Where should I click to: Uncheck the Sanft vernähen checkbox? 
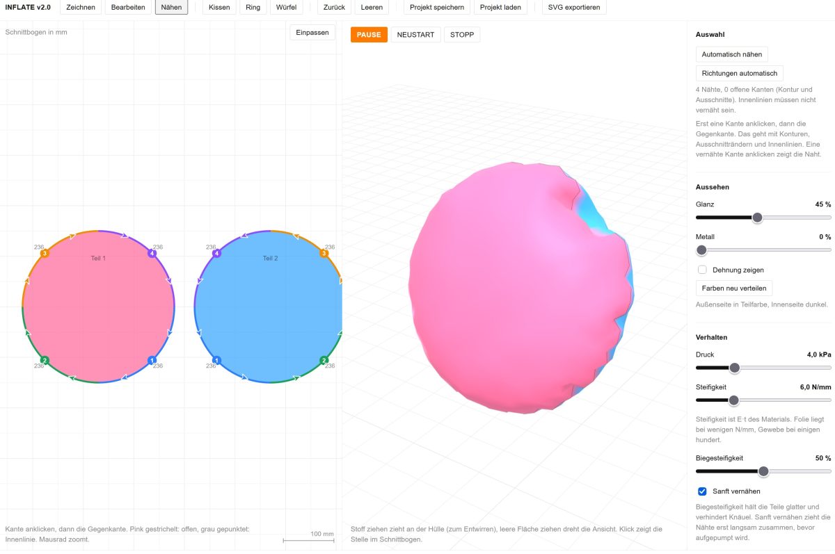coord(702,491)
